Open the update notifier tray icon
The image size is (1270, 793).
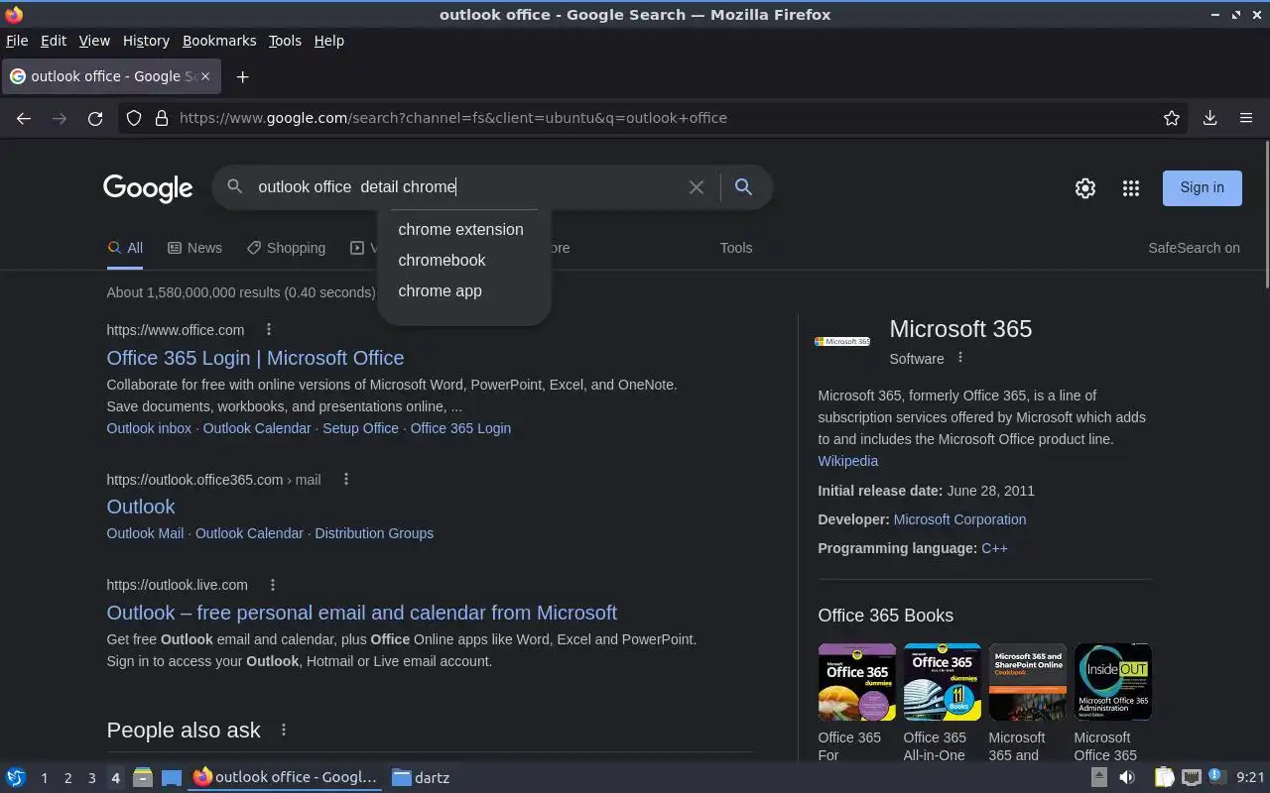pos(1216,776)
